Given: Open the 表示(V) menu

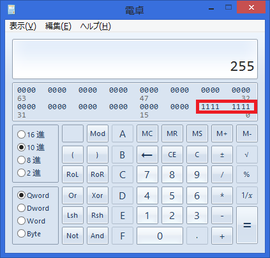Looking at the screenshot, I should [23, 26].
